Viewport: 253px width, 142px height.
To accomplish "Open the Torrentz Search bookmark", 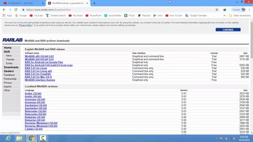I will tap(56, 15).
